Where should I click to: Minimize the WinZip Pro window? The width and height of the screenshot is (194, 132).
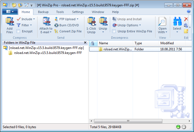[168, 5]
